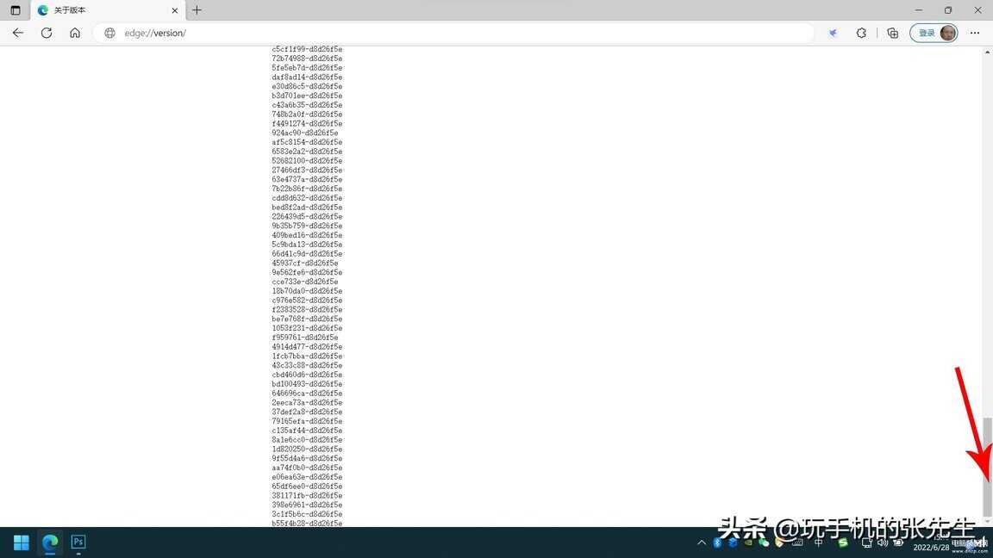Click row daf8ad14-d8d26f5e
The width and height of the screenshot is (993, 558).
tap(307, 77)
